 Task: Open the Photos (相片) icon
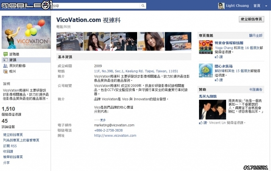tap(6, 72)
